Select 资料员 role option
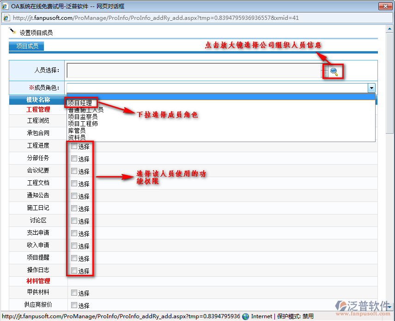 (77, 137)
